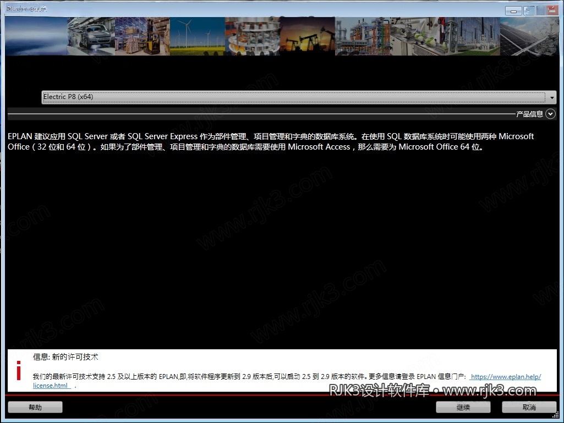Click the wind turbines banner image

[x=198, y=36]
